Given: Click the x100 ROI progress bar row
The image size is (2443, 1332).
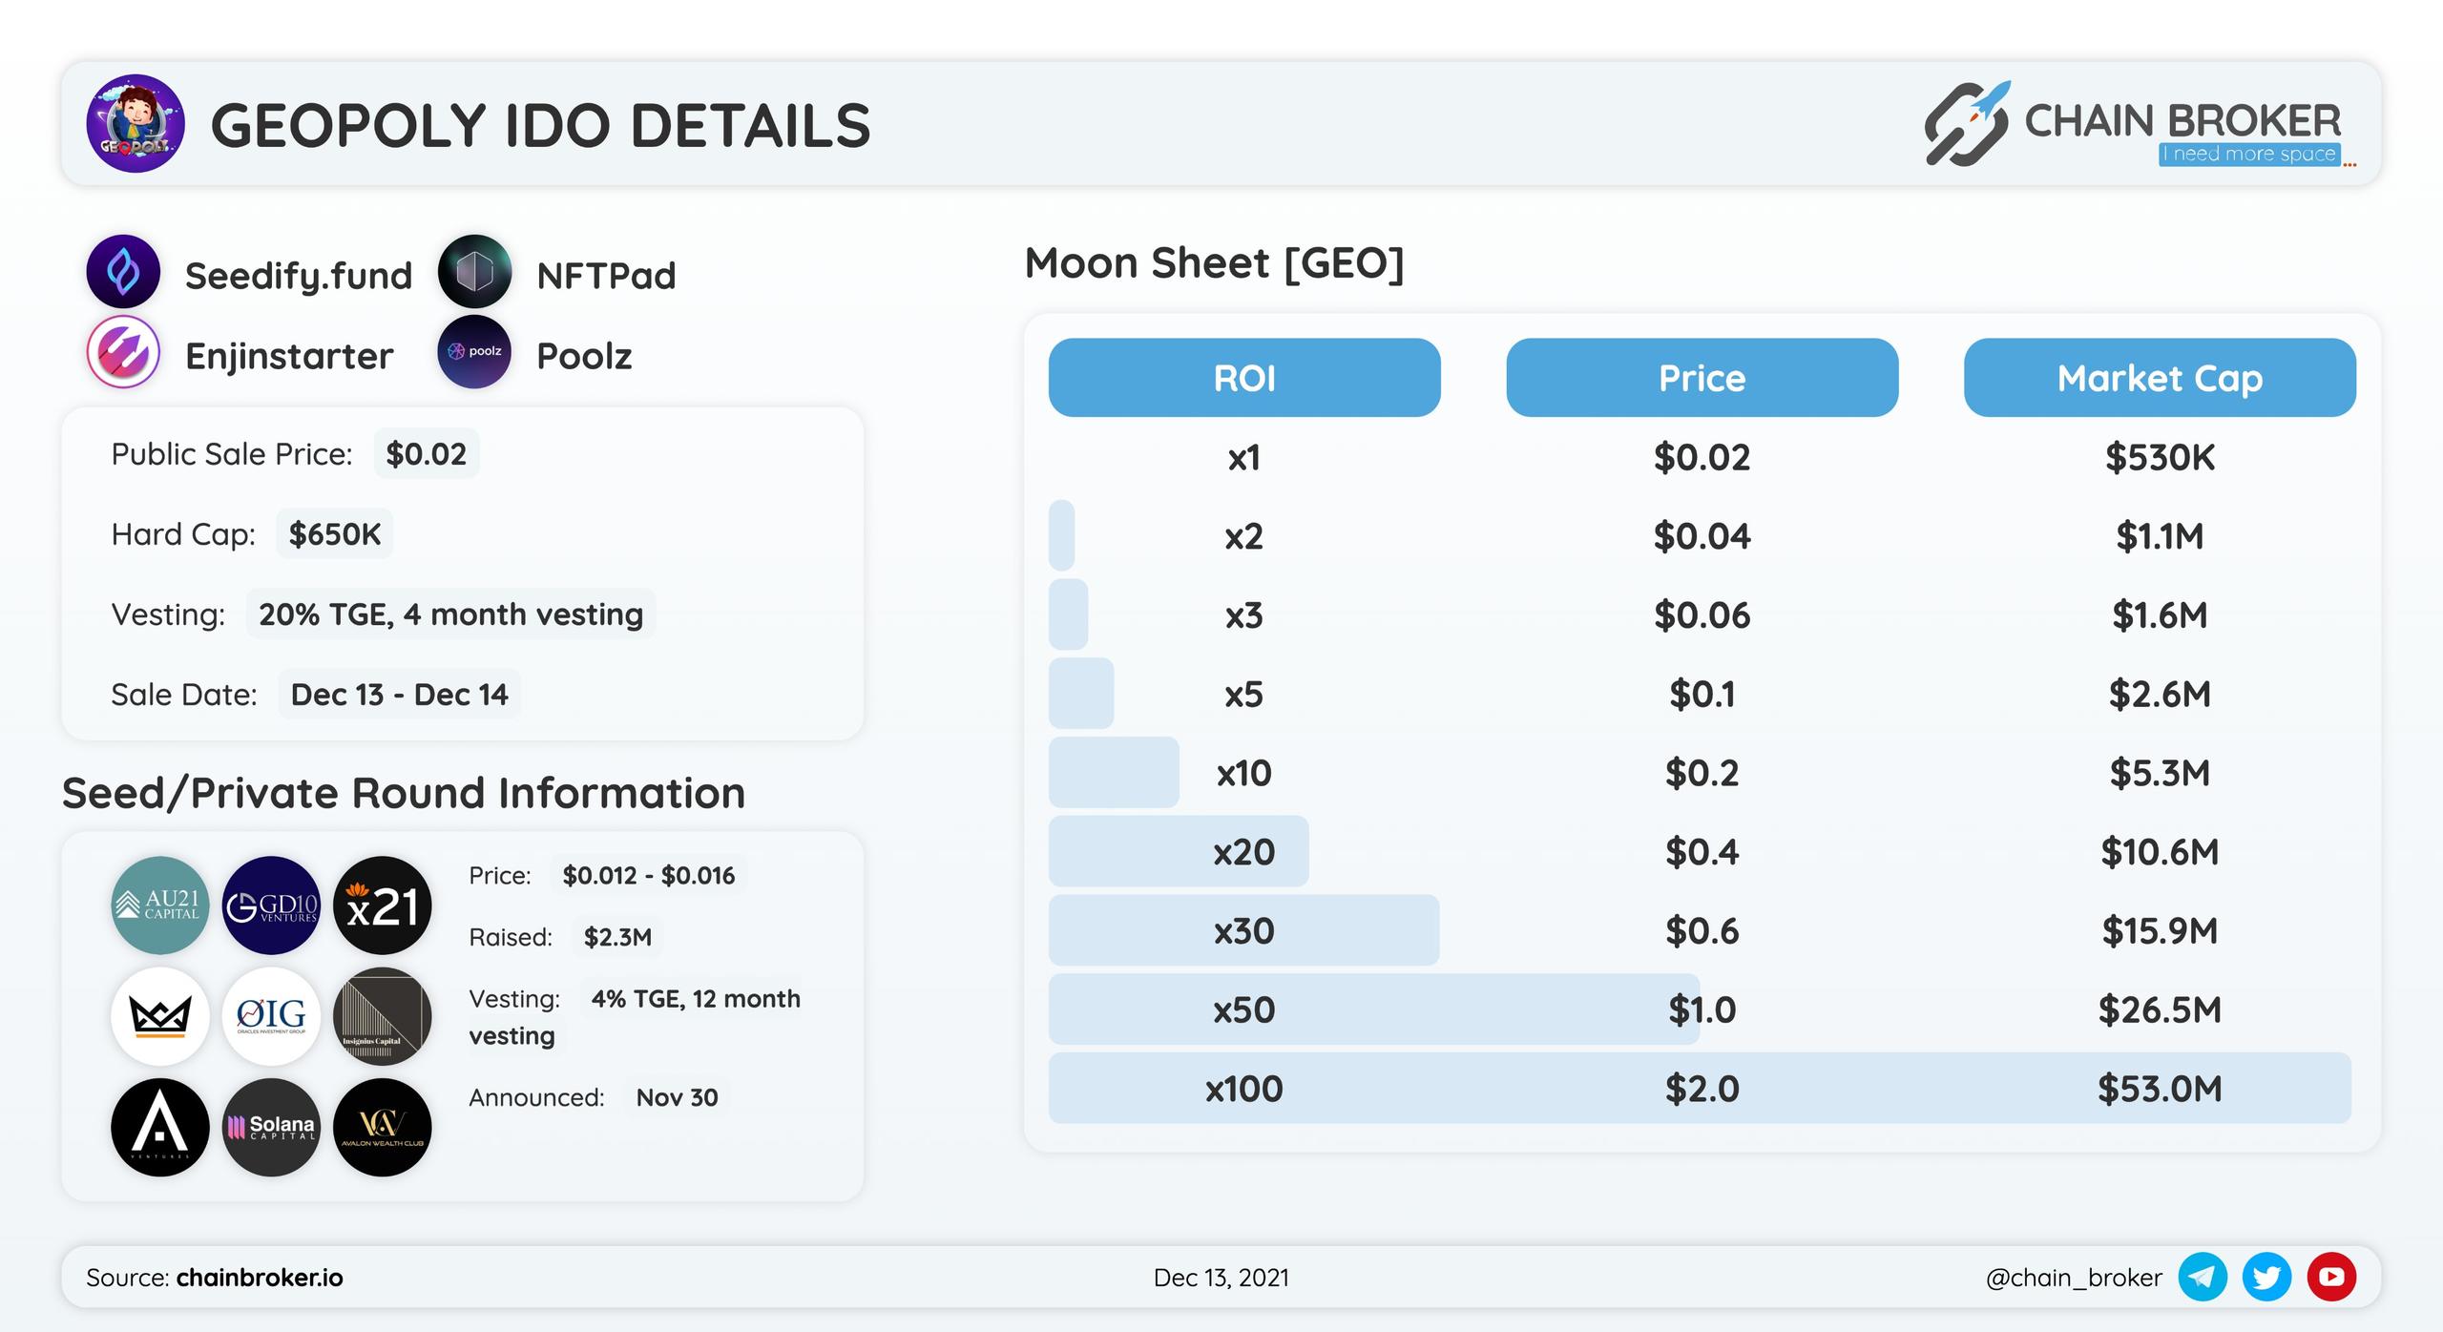Looking at the screenshot, I should pyautogui.click(x=1700, y=1088).
